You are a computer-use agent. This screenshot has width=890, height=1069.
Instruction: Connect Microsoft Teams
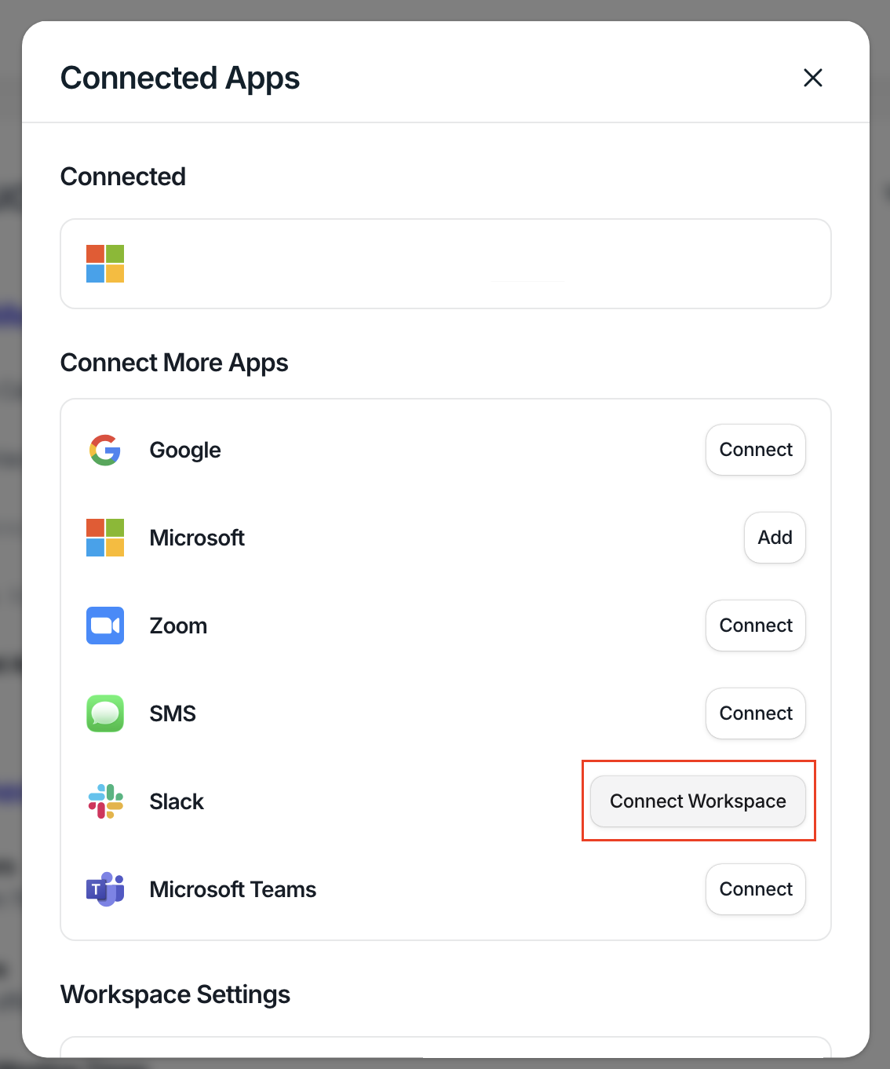756,889
